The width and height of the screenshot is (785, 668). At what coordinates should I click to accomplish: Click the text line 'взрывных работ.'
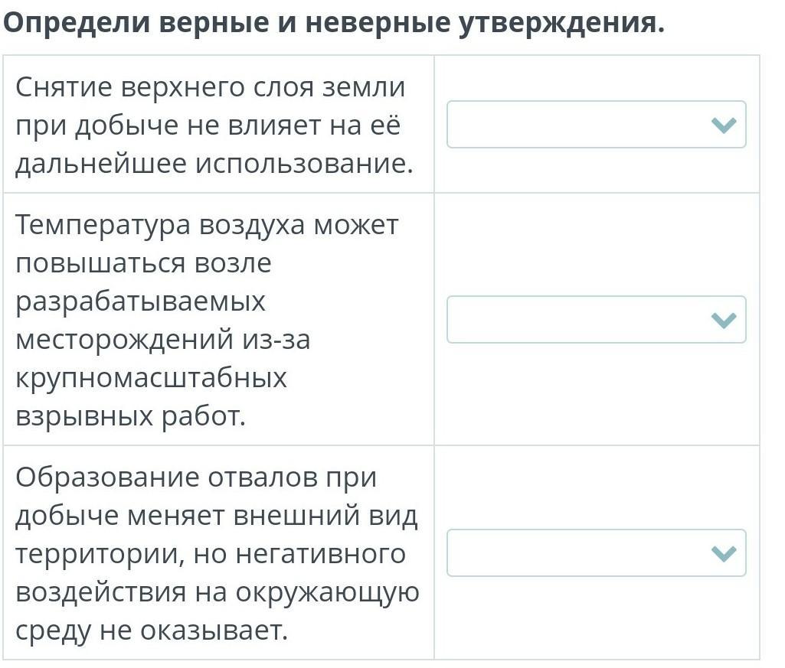tap(130, 416)
